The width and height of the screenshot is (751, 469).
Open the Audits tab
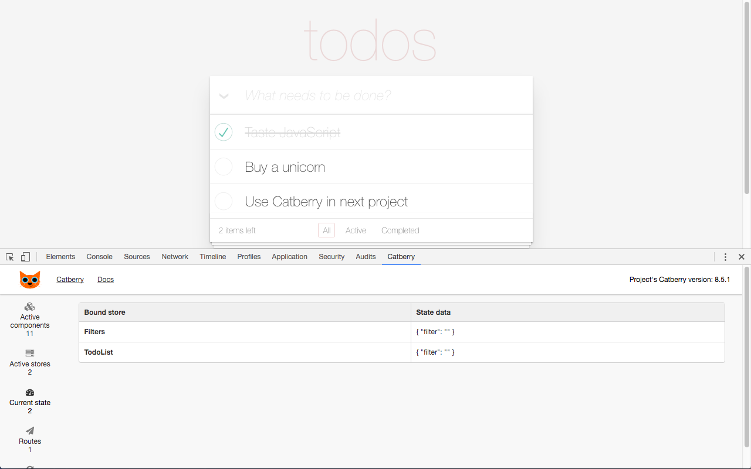pos(366,257)
